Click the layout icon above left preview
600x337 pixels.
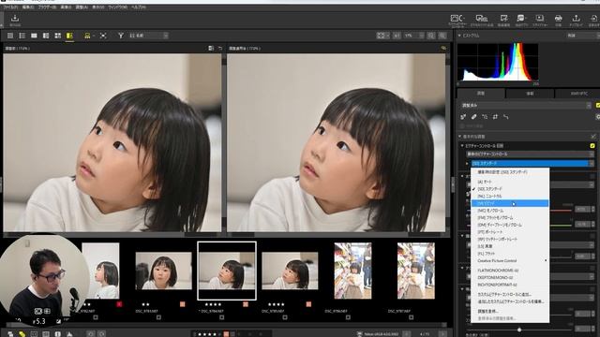coord(211,48)
